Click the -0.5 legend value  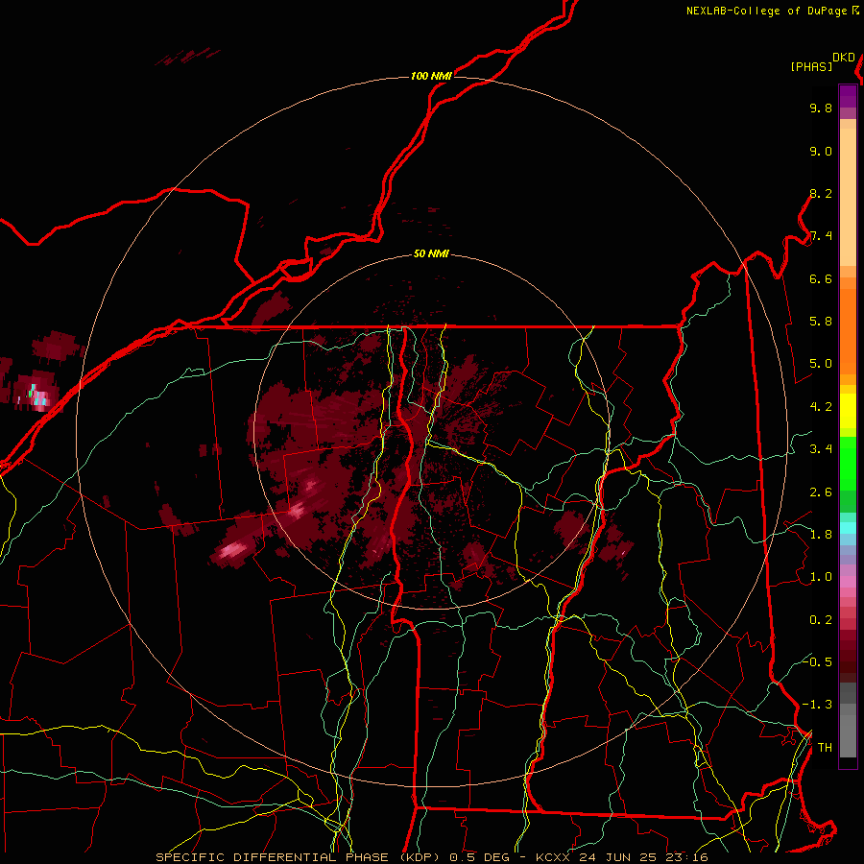tap(817, 661)
